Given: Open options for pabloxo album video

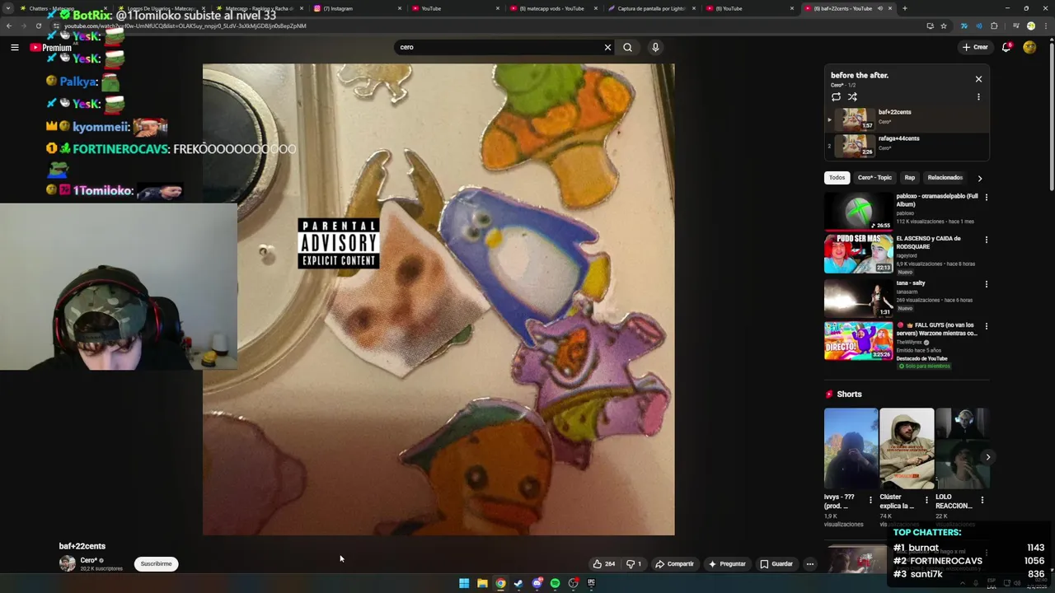Looking at the screenshot, I should (986, 198).
